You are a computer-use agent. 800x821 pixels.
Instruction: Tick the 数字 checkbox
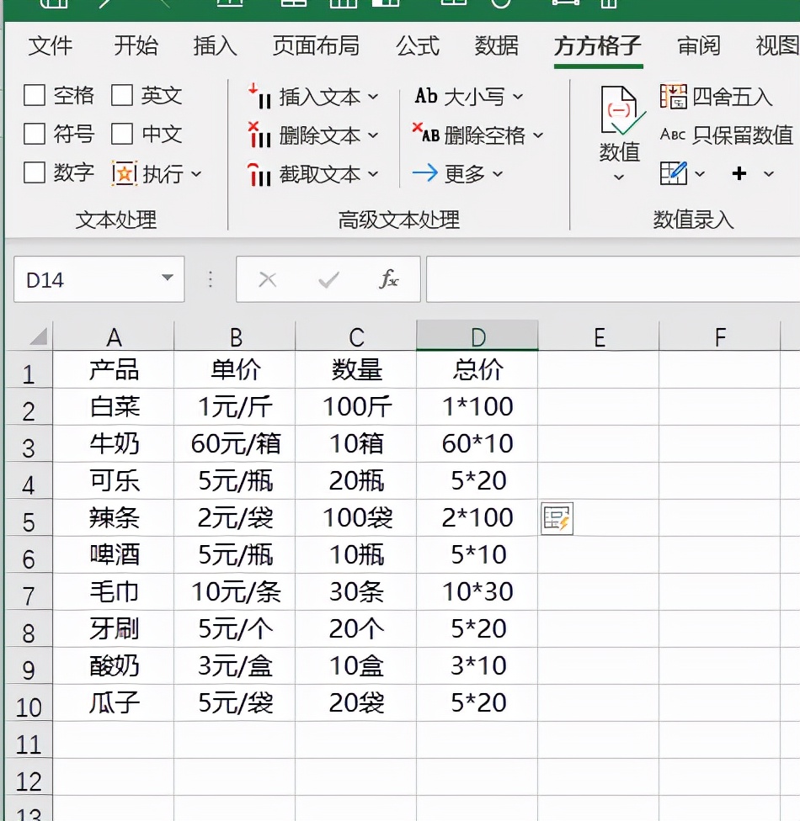click(35, 173)
